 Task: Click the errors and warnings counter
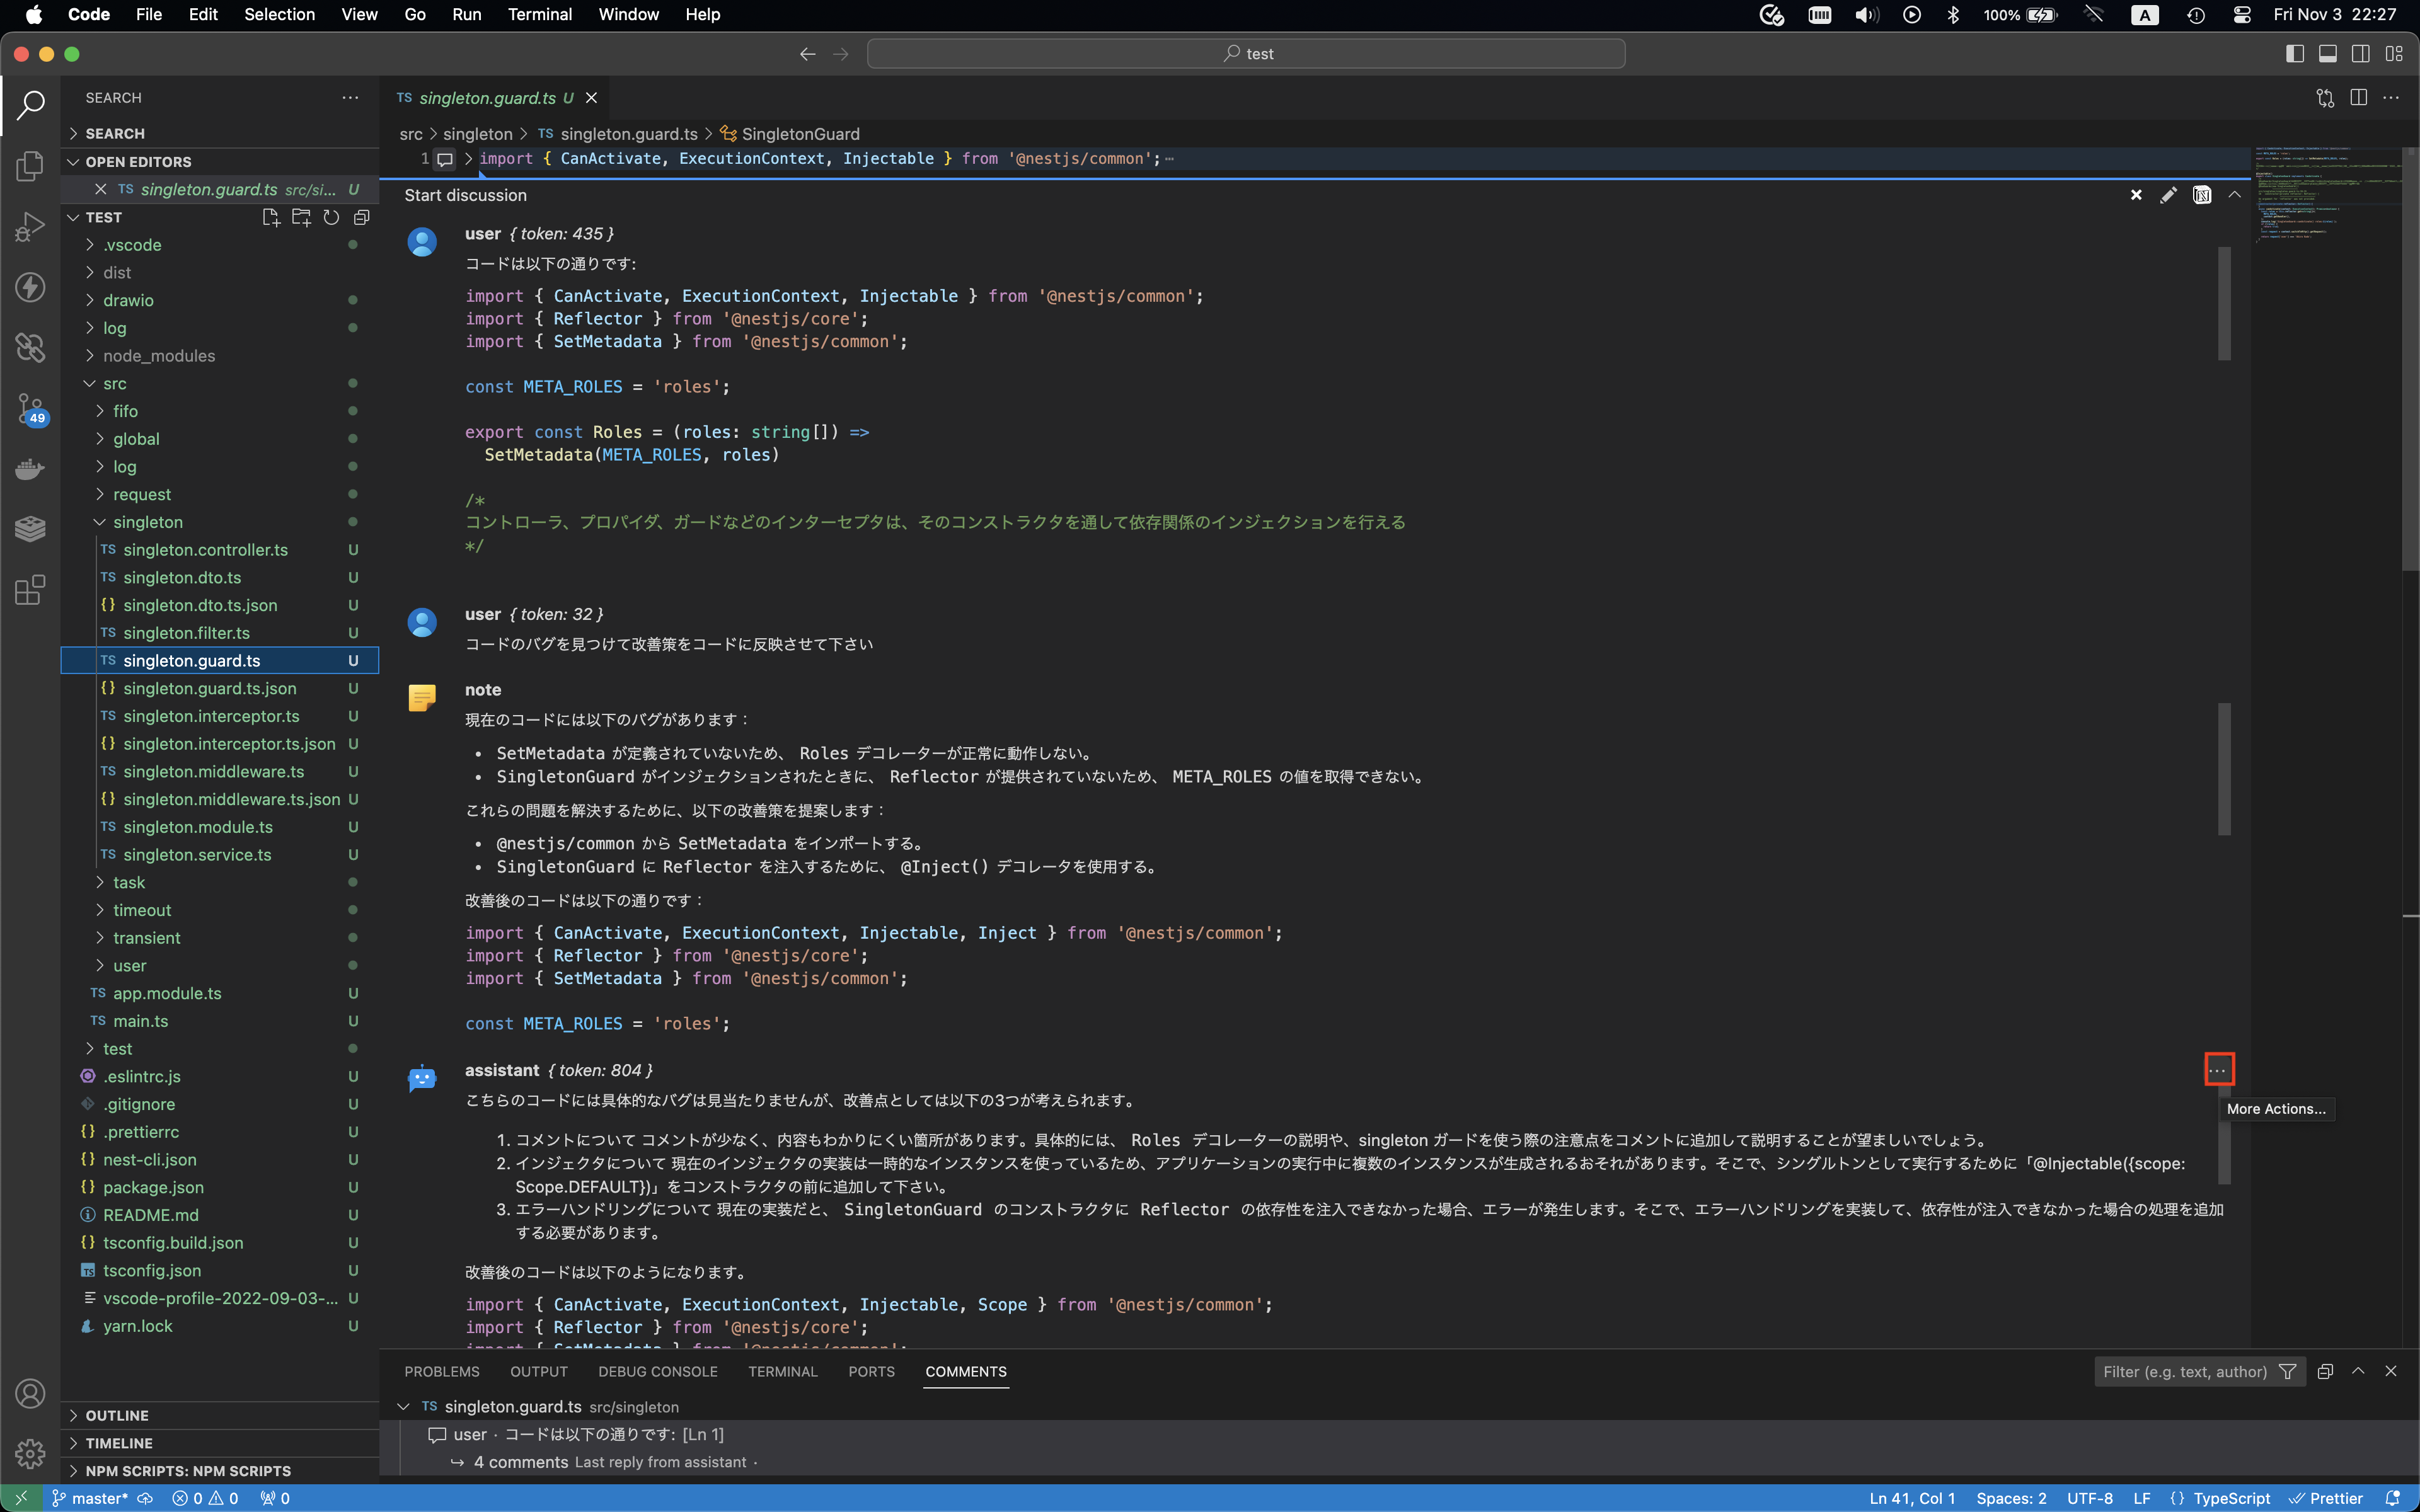pos(206,1498)
